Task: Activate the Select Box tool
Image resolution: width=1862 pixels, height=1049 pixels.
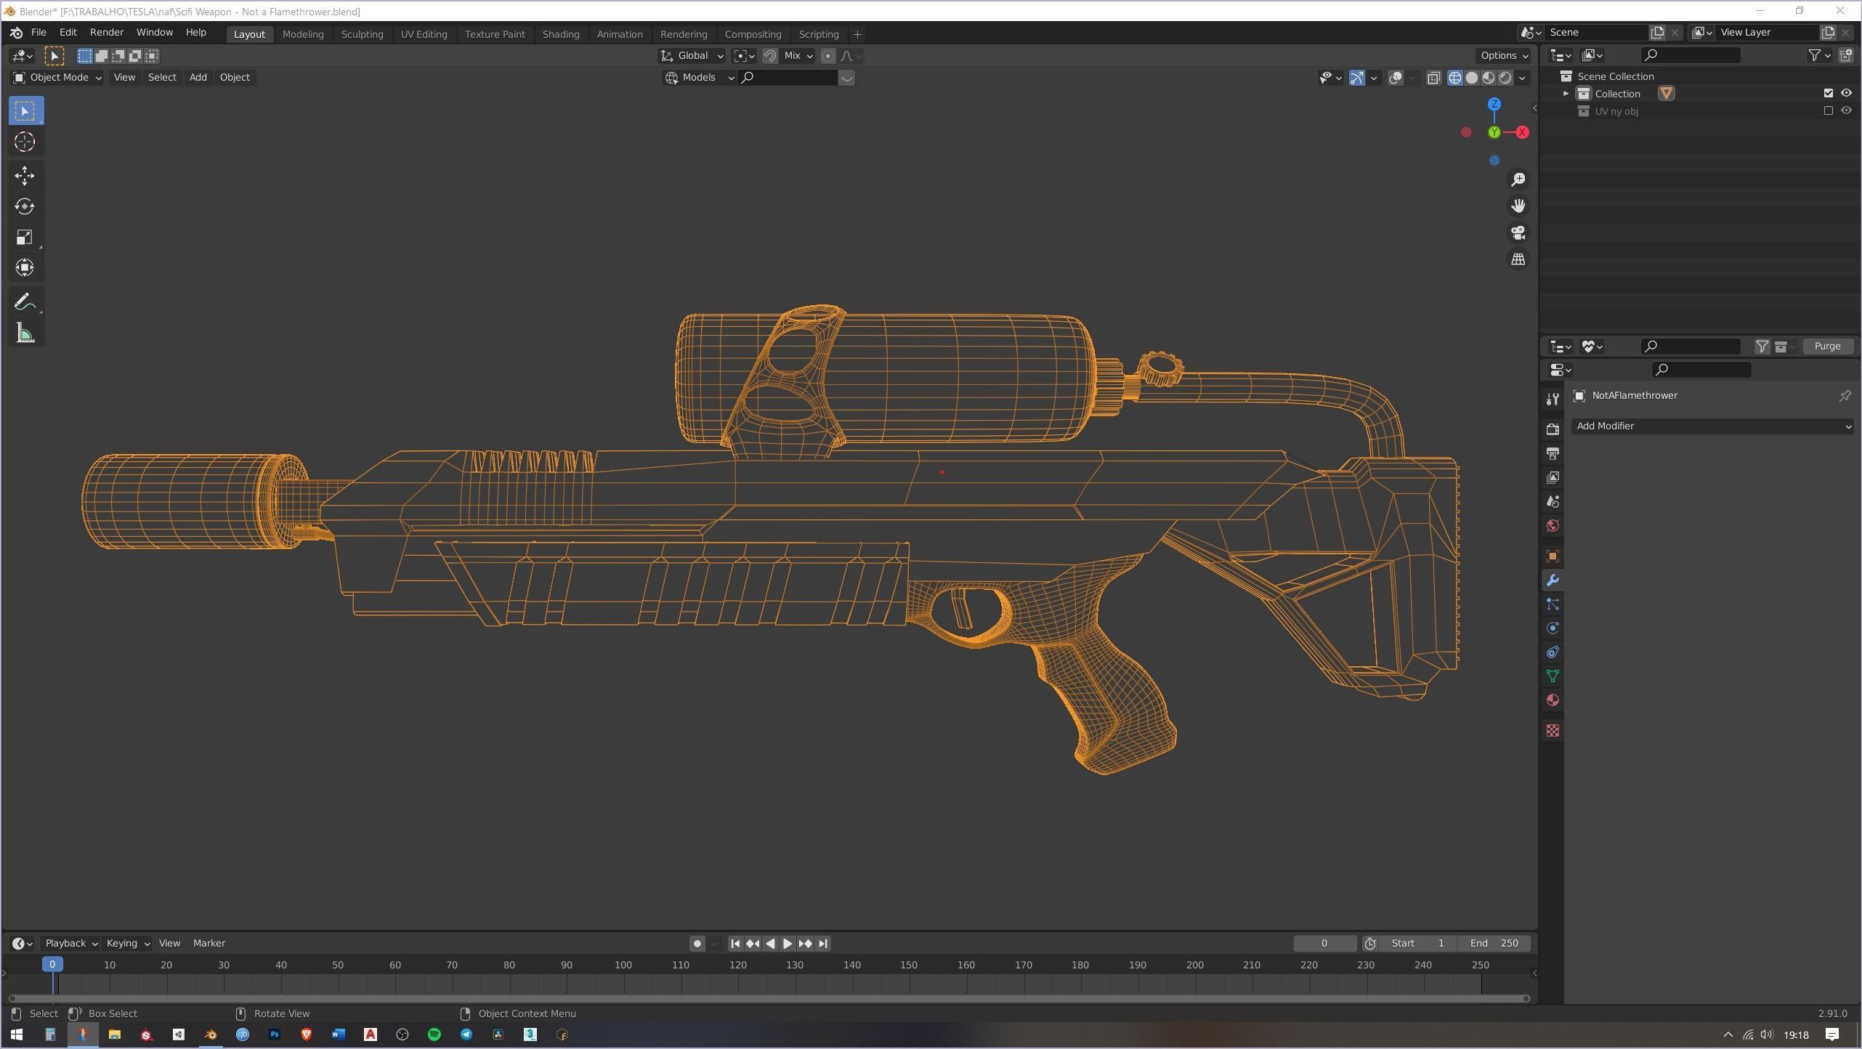Action: point(25,111)
